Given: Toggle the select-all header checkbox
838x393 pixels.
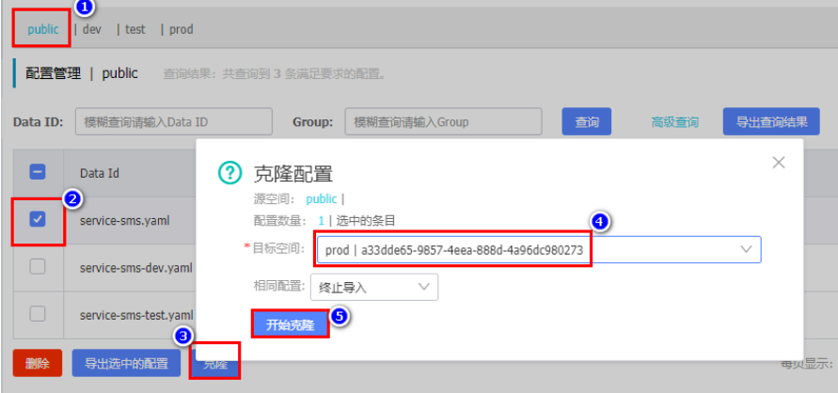Looking at the screenshot, I should click(x=37, y=172).
